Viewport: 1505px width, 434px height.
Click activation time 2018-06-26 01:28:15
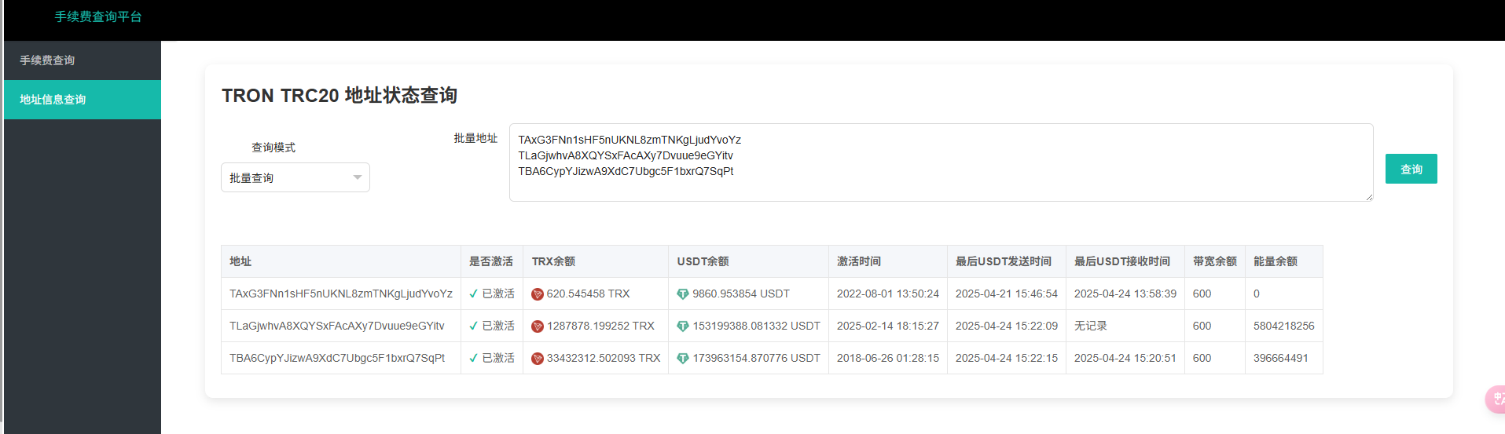888,358
